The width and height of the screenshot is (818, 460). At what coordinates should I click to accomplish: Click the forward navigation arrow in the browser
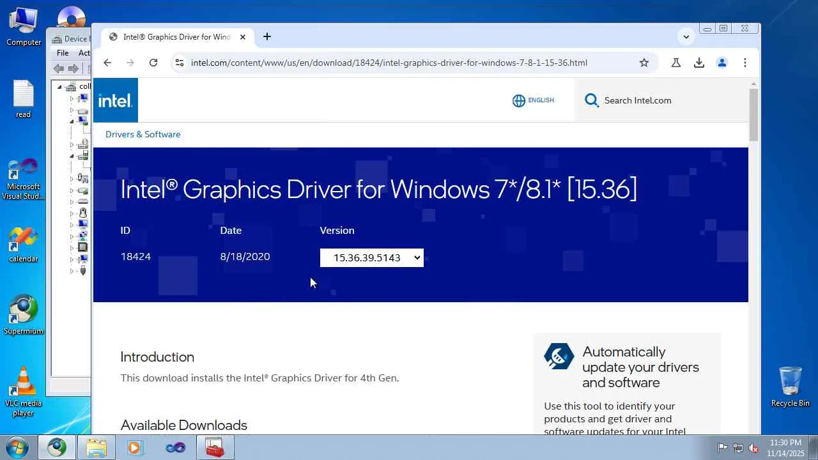[130, 63]
